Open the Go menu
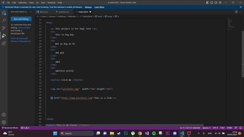This screenshot has width=244, height=137. (37, 3)
